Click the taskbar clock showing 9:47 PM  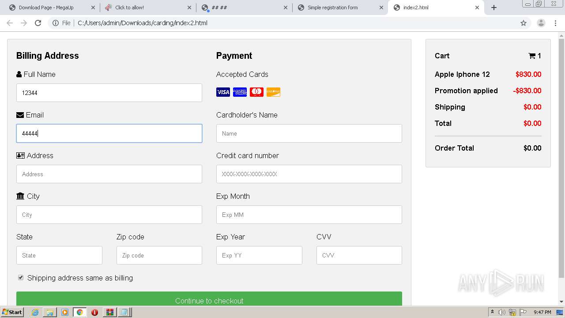pos(542,312)
